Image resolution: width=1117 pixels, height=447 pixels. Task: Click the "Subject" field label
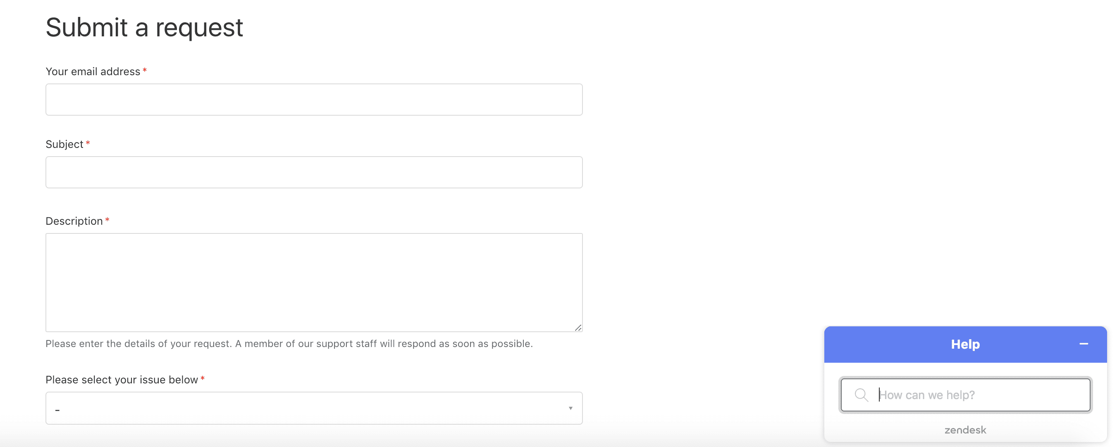(x=64, y=144)
